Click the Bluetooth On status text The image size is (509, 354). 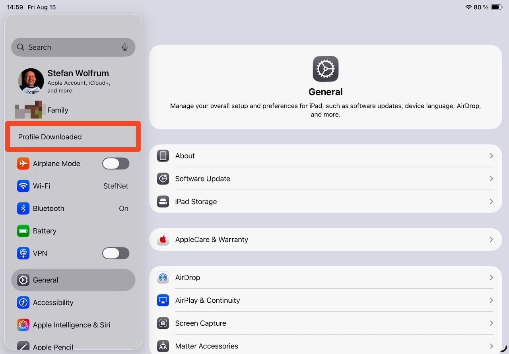pyautogui.click(x=124, y=208)
